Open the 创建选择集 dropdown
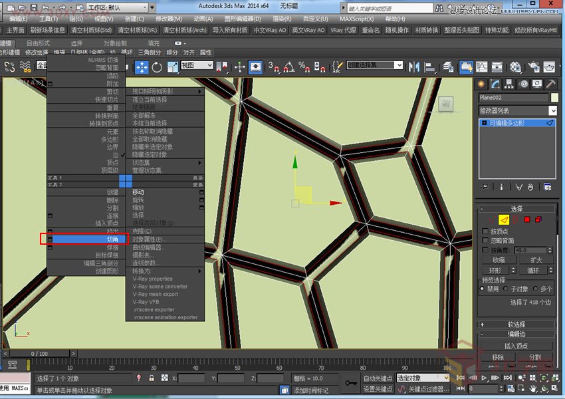This screenshot has height=399, width=565. [x=374, y=65]
